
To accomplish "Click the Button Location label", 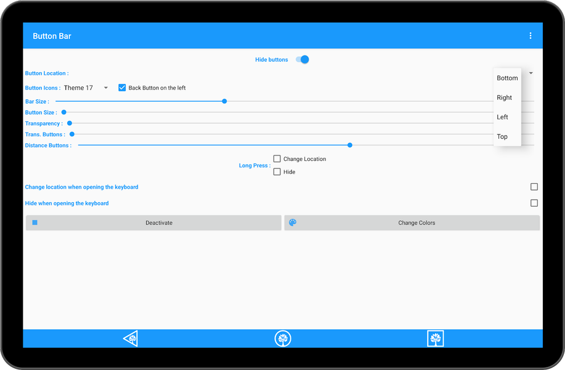I will [47, 73].
